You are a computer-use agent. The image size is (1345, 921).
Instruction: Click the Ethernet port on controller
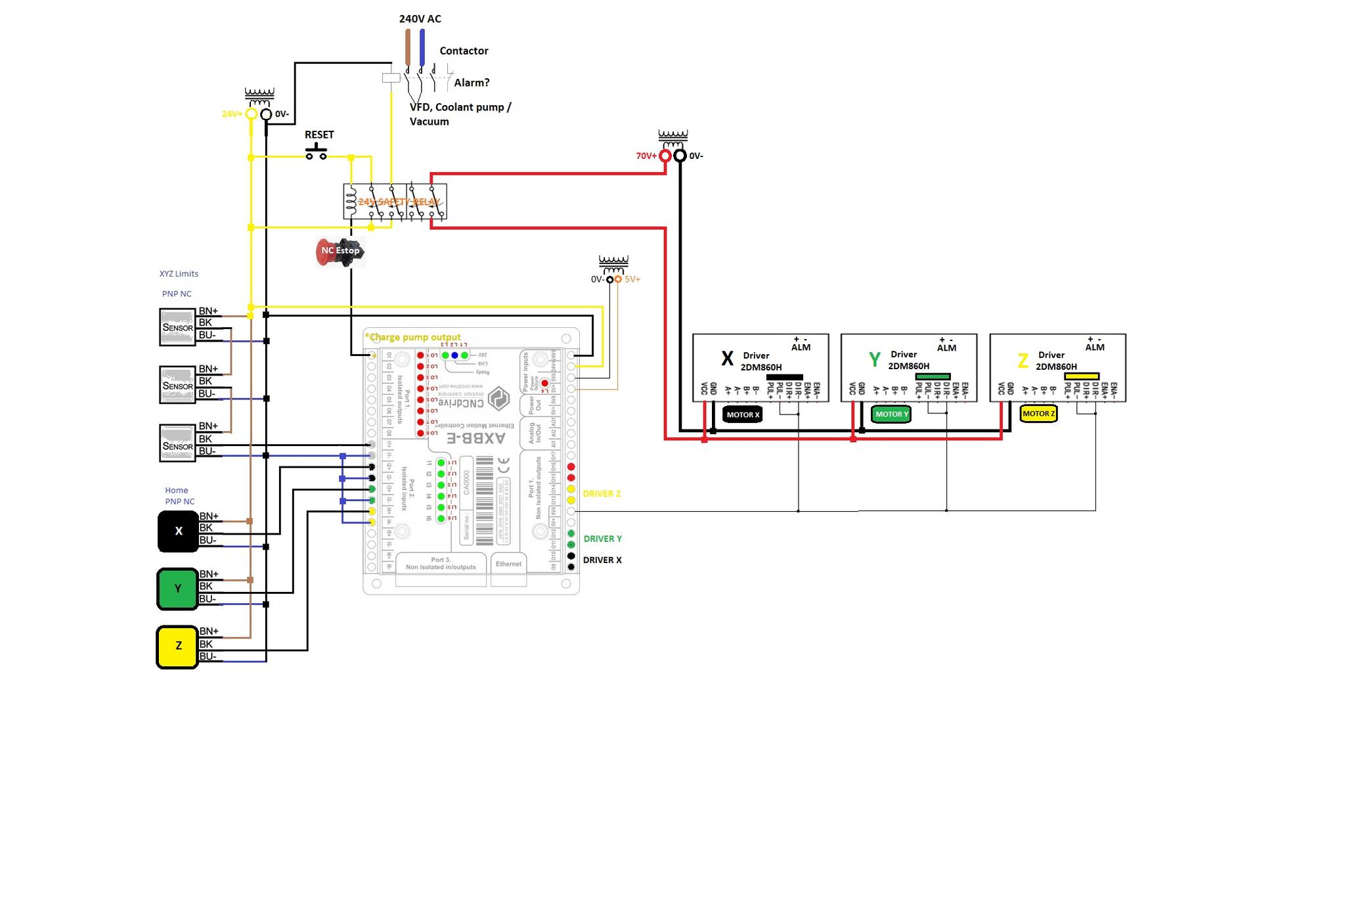508,565
